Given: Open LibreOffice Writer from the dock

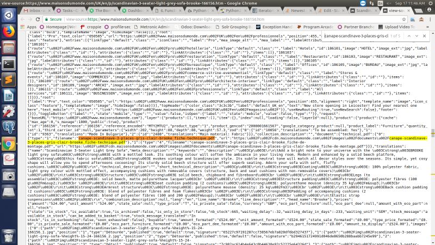Looking at the screenshot, I should [x=9, y=96].
